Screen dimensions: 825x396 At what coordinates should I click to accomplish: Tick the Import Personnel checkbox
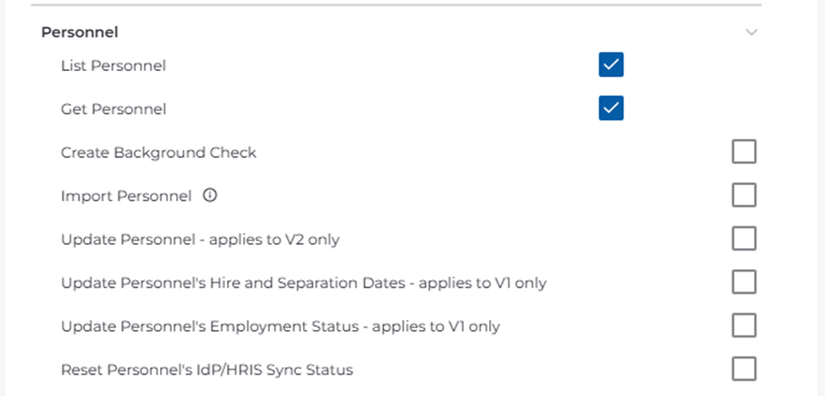tap(744, 195)
